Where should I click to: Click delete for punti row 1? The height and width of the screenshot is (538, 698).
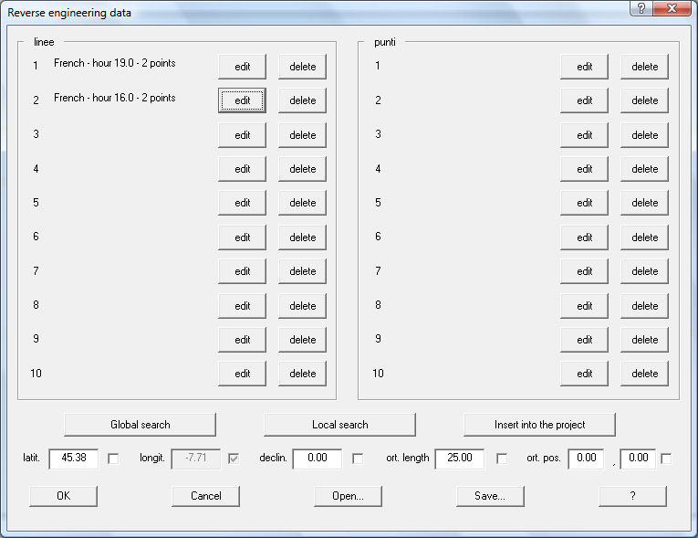644,67
